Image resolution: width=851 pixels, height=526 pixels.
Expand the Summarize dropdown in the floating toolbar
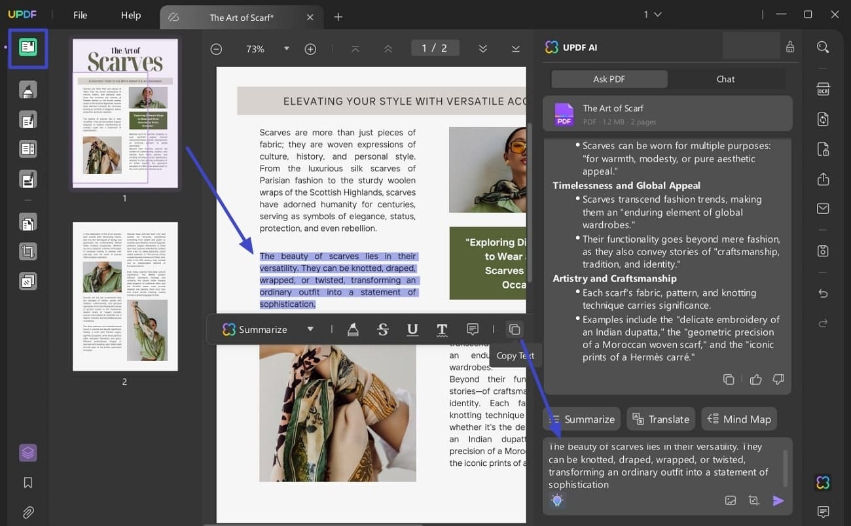tap(310, 329)
